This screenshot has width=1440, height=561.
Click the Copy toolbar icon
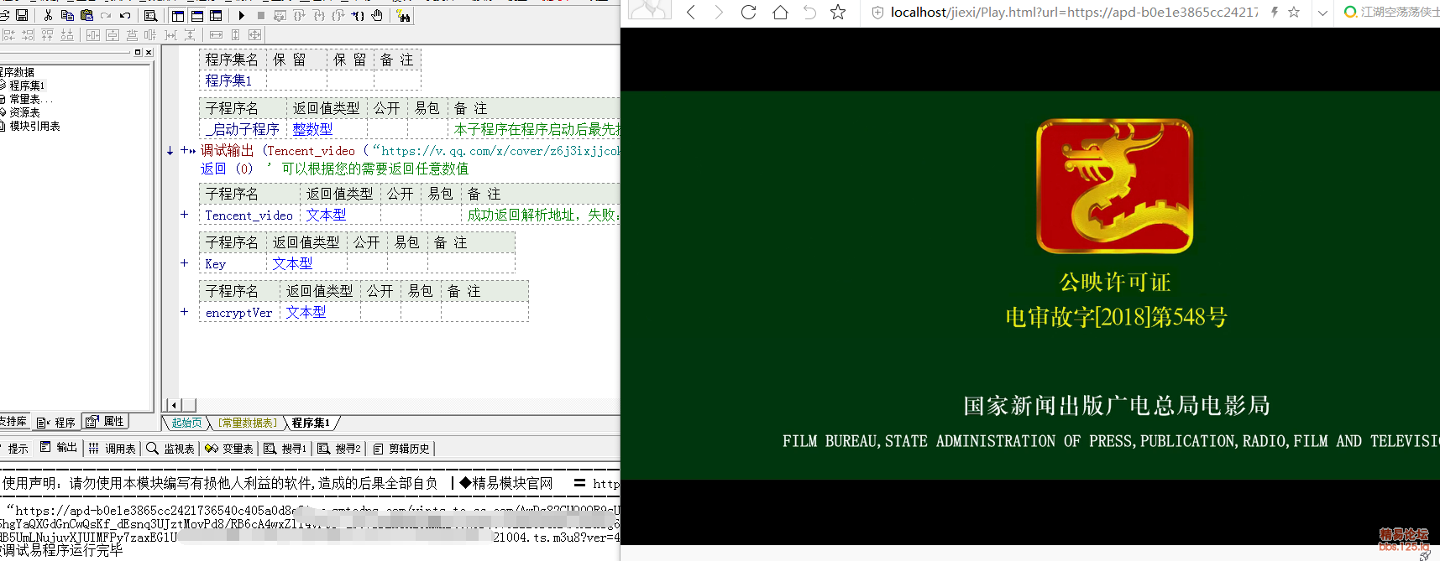(67, 15)
